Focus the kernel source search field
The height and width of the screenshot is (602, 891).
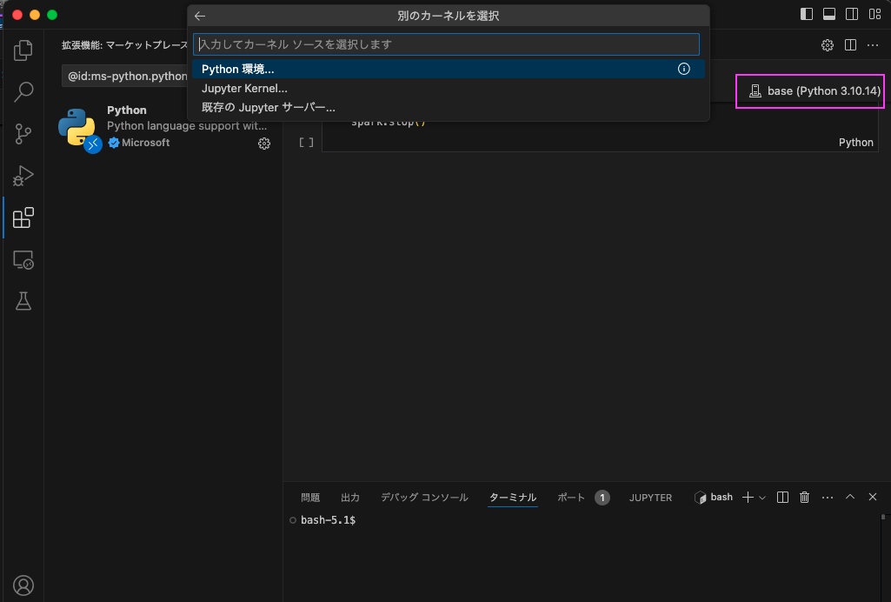(x=446, y=44)
